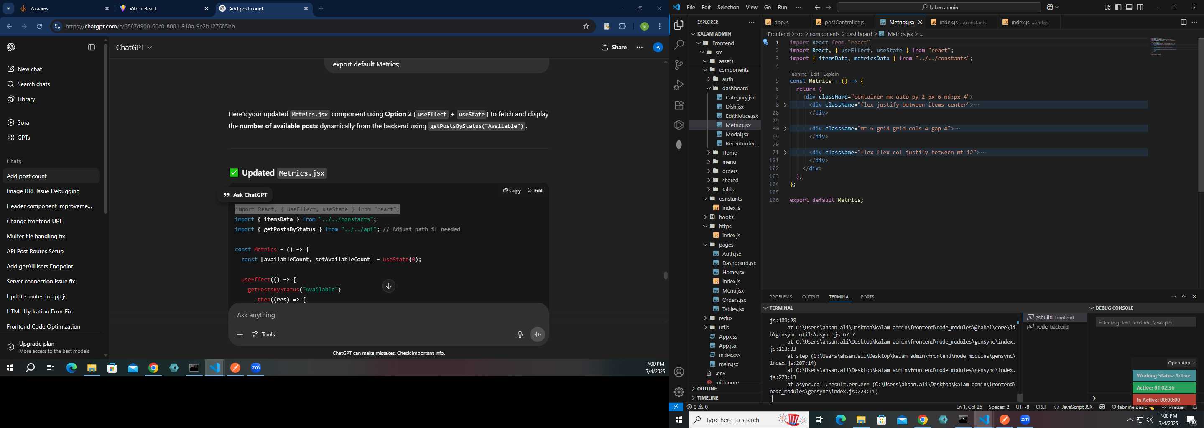Image resolution: width=1204 pixels, height=428 pixels.
Task: Copy the code block in ChatGPT
Action: (x=512, y=191)
